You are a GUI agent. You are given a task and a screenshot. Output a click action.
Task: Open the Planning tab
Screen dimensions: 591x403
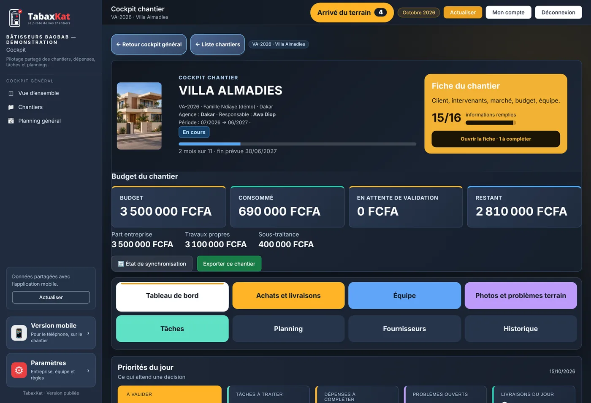pos(288,329)
